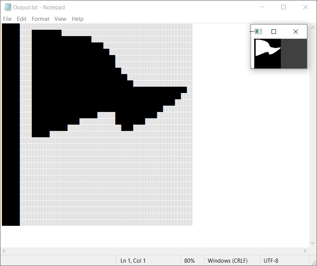Viewport: 317px width, 266px height.
Task: Click the resize grip in bottom corner
Action: (x=314, y=263)
